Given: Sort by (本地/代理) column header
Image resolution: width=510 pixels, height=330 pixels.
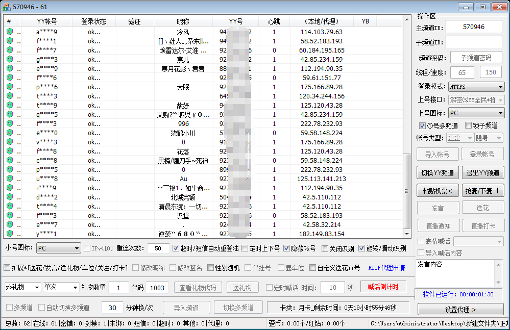Looking at the screenshot, I should [x=322, y=21].
